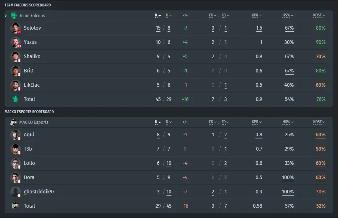Open the Team Falcons team name link

[32, 16]
